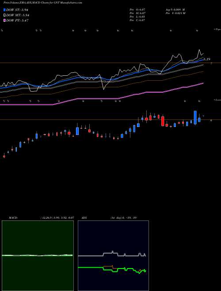Screen dimensions: 221x291
Task: Click the Tops label at right edge
Action: [x=218, y=30]
